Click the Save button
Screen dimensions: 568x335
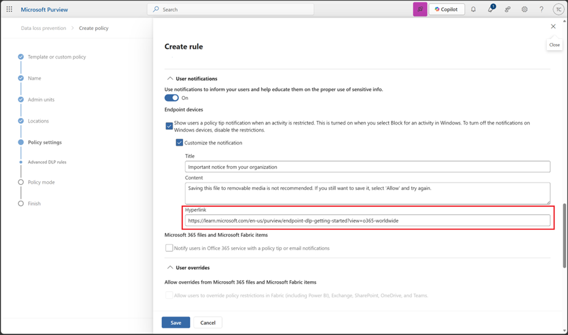point(176,323)
